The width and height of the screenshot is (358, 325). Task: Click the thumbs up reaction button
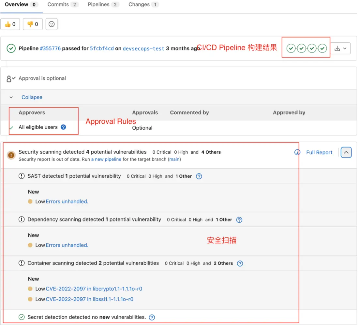click(x=10, y=24)
